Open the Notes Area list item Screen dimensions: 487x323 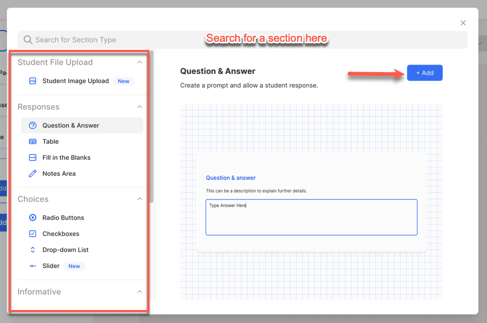pos(59,174)
